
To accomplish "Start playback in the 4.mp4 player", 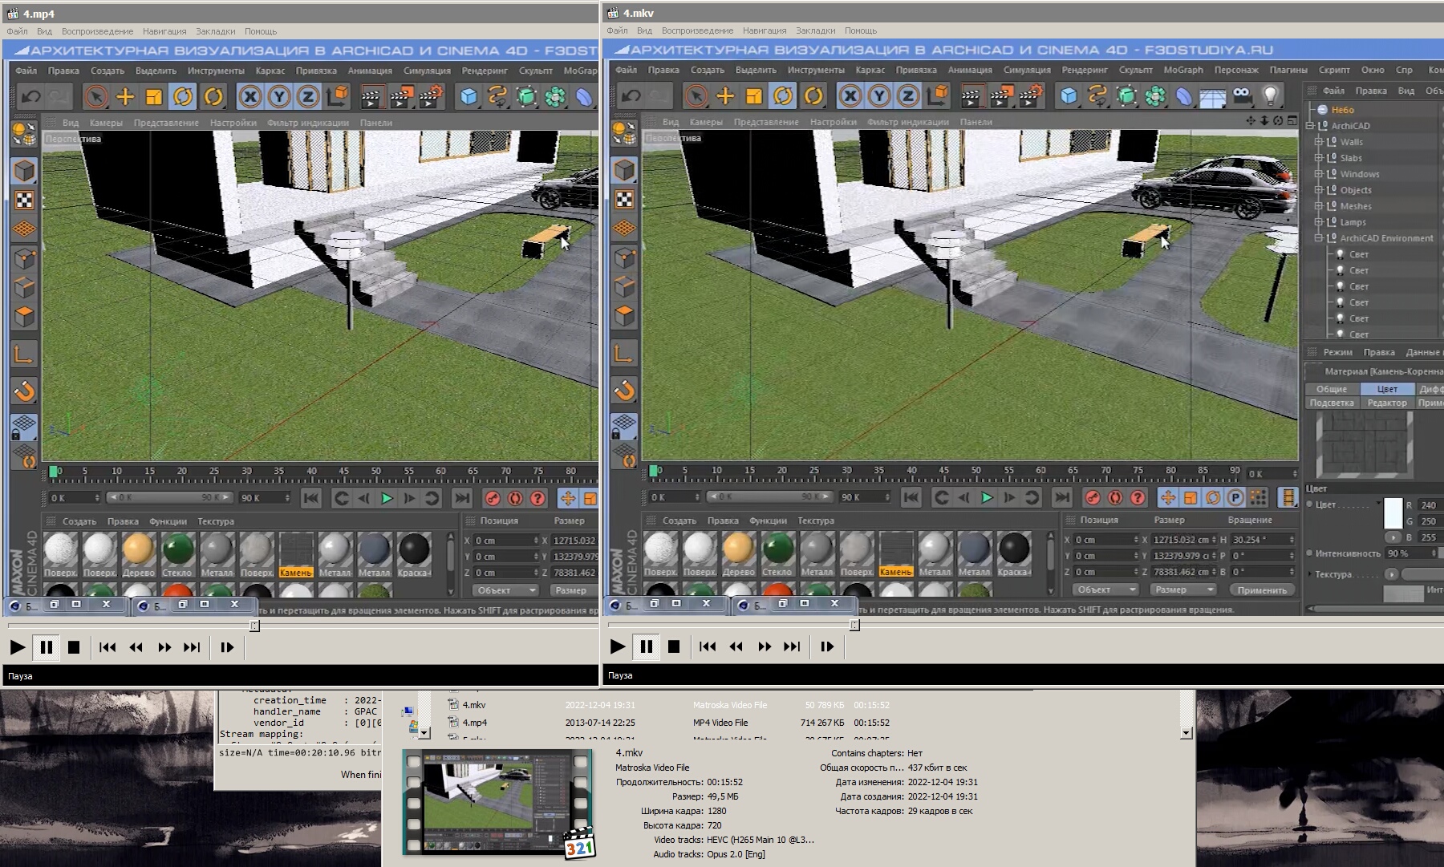I will tap(17, 647).
